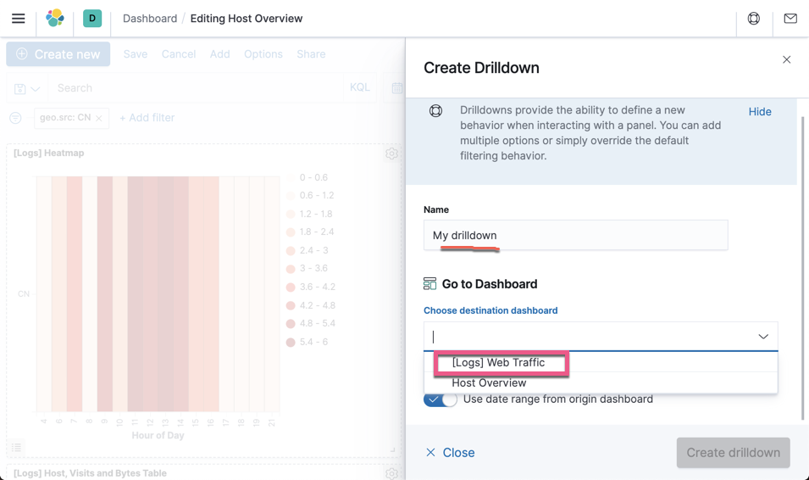Image resolution: width=809 pixels, height=480 pixels.
Task: Toggle Use date range from origin dashboard
Action: pos(441,399)
